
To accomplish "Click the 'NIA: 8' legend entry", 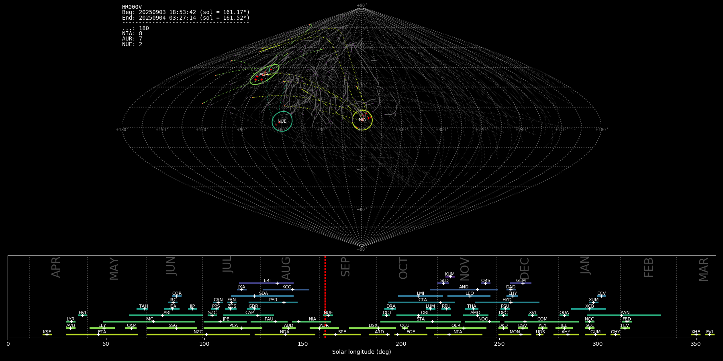I will [x=132, y=34].
